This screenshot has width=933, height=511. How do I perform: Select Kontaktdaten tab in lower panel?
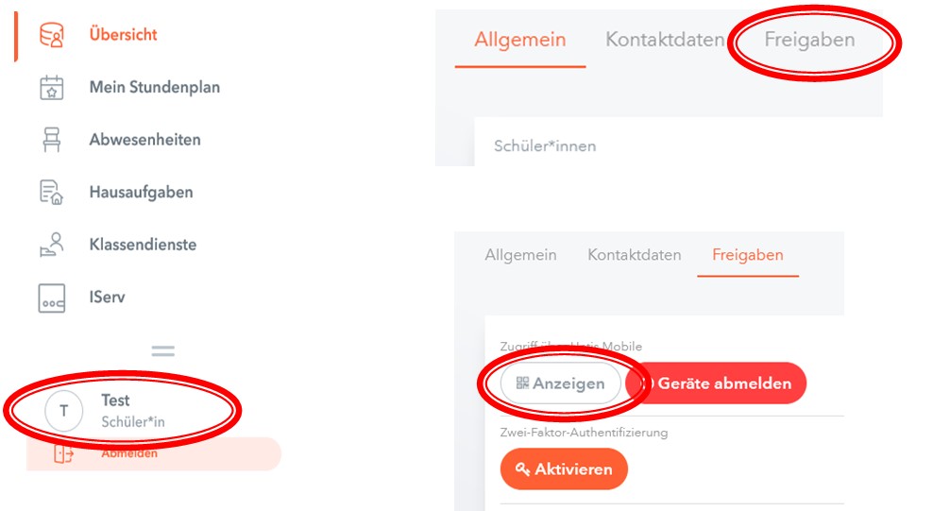pos(634,255)
